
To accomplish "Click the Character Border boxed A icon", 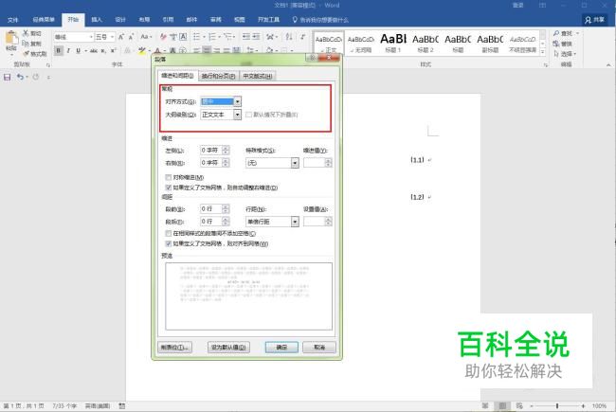I will click(183, 37).
